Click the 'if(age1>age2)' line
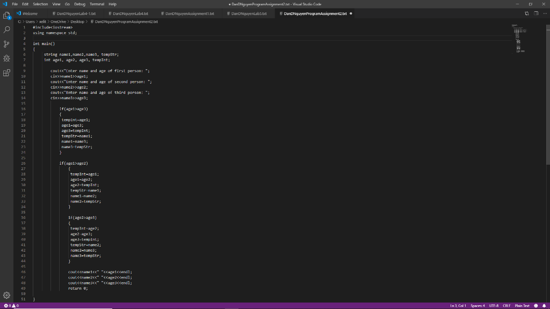 [74, 163]
